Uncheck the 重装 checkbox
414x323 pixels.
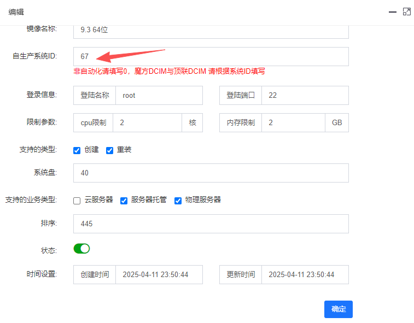pyautogui.click(x=109, y=150)
